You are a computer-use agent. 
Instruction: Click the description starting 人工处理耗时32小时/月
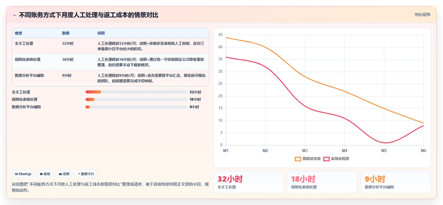click(151, 46)
